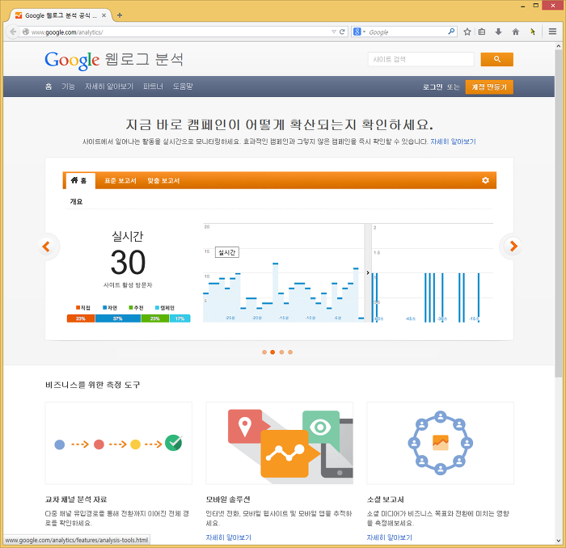Select the 맞춤 보고서 tab
Viewport: 566px width, 548px height.
tap(163, 181)
